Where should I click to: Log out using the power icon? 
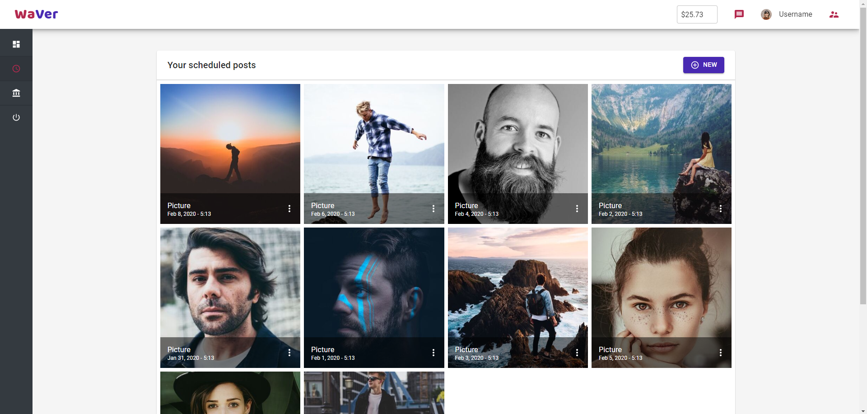16,117
